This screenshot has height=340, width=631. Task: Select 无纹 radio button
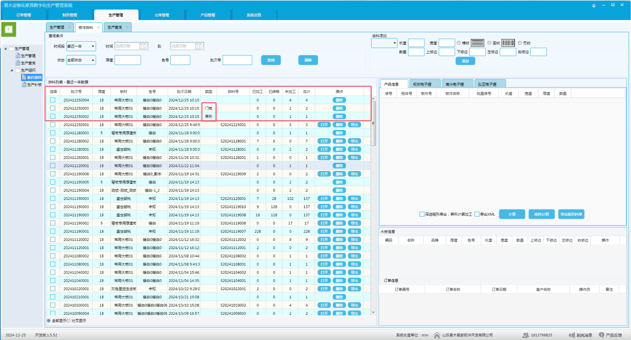[520, 43]
